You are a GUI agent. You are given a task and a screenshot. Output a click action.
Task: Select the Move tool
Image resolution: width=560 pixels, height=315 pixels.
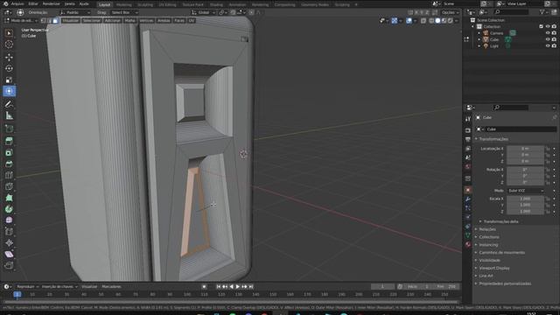(x=9, y=57)
